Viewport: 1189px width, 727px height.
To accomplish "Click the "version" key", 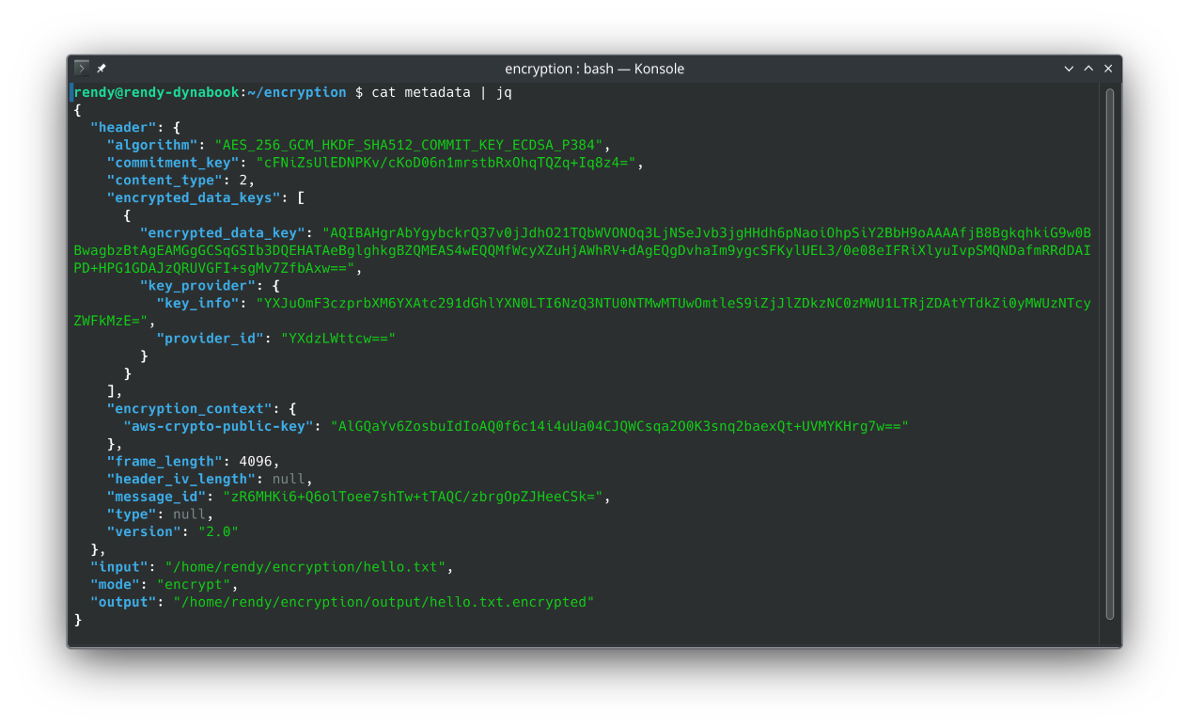I will click(x=144, y=531).
